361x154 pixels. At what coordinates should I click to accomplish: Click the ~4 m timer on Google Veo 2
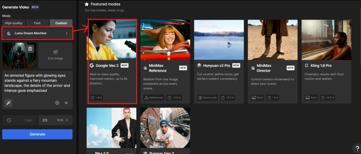[97, 97]
